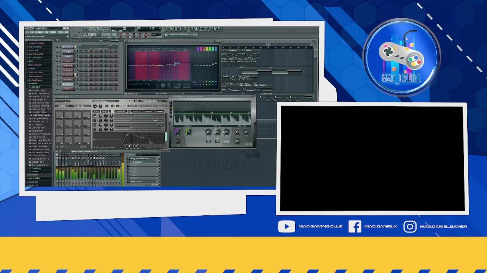Open the OPTIONS menu
The height and width of the screenshot is (273, 487).
pyautogui.click(x=53, y=32)
